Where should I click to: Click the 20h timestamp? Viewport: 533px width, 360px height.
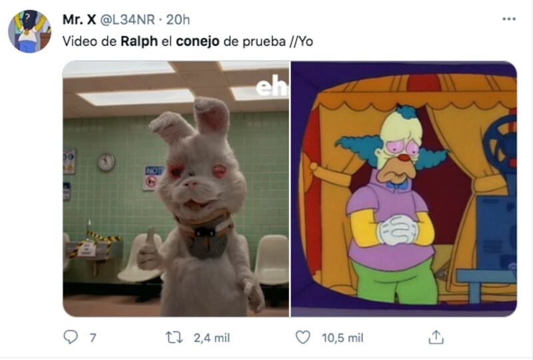[178, 20]
